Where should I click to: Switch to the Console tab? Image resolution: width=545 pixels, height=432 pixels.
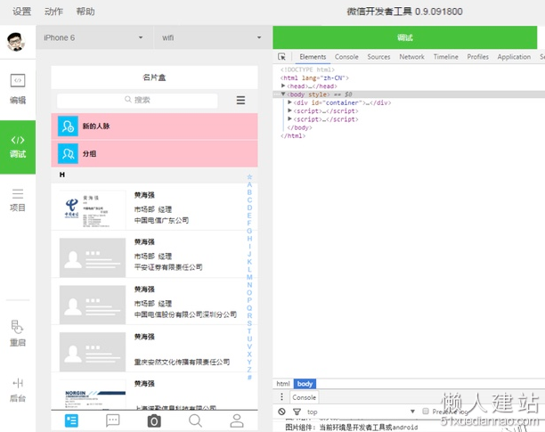click(346, 57)
